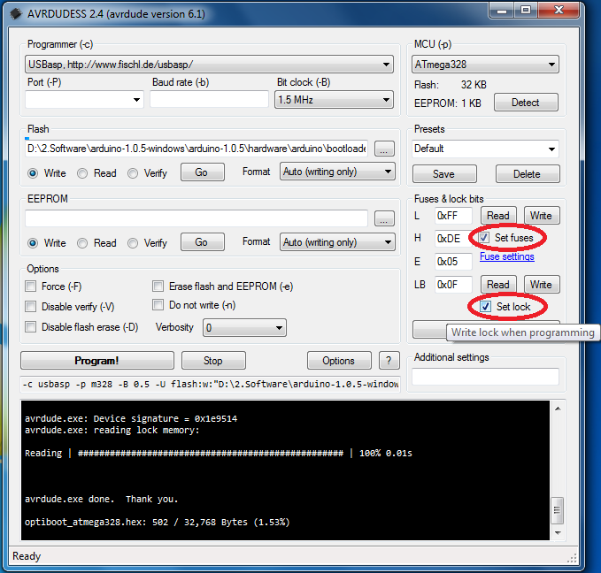Enable Erase flash and EEPROM (-e)
Viewport: 601px width, 573px height.
pos(158,286)
